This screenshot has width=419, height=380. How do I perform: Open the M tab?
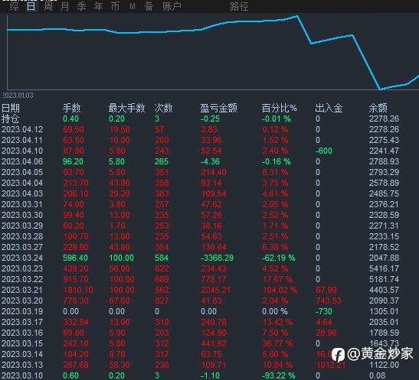coord(133,6)
